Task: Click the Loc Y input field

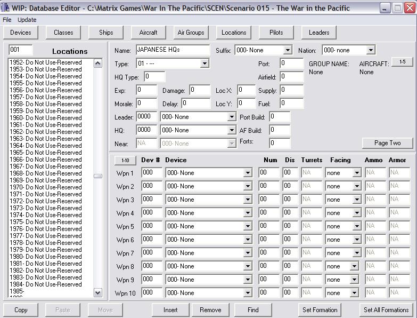Action: pos(246,104)
